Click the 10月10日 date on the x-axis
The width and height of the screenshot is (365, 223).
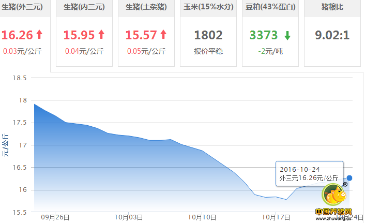tap(202, 217)
